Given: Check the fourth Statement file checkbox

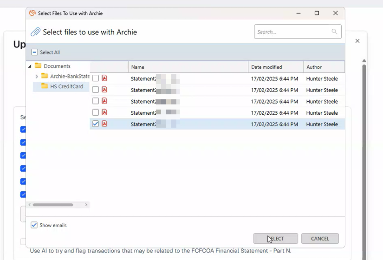Looking at the screenshot, I should (x=96, y=112).
